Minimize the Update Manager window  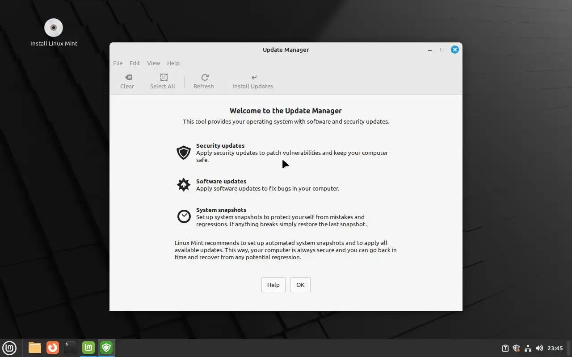(430, 50)
